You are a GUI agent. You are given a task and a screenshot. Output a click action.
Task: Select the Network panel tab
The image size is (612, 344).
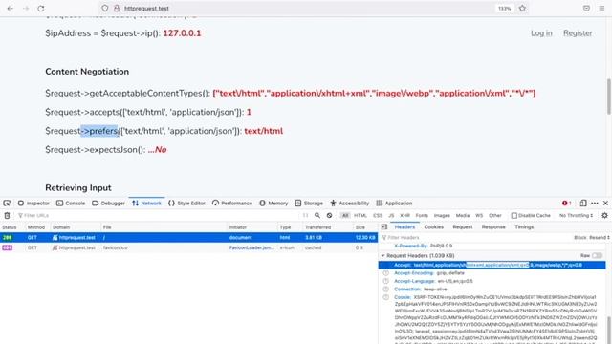coord(146,204)
